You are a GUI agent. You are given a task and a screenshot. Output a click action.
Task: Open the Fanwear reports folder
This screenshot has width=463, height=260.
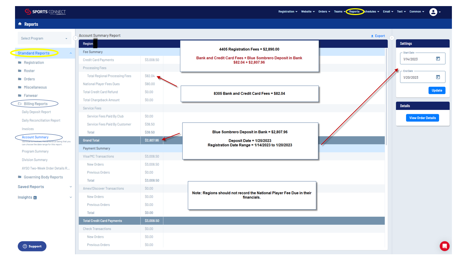(x=30, y=96)
